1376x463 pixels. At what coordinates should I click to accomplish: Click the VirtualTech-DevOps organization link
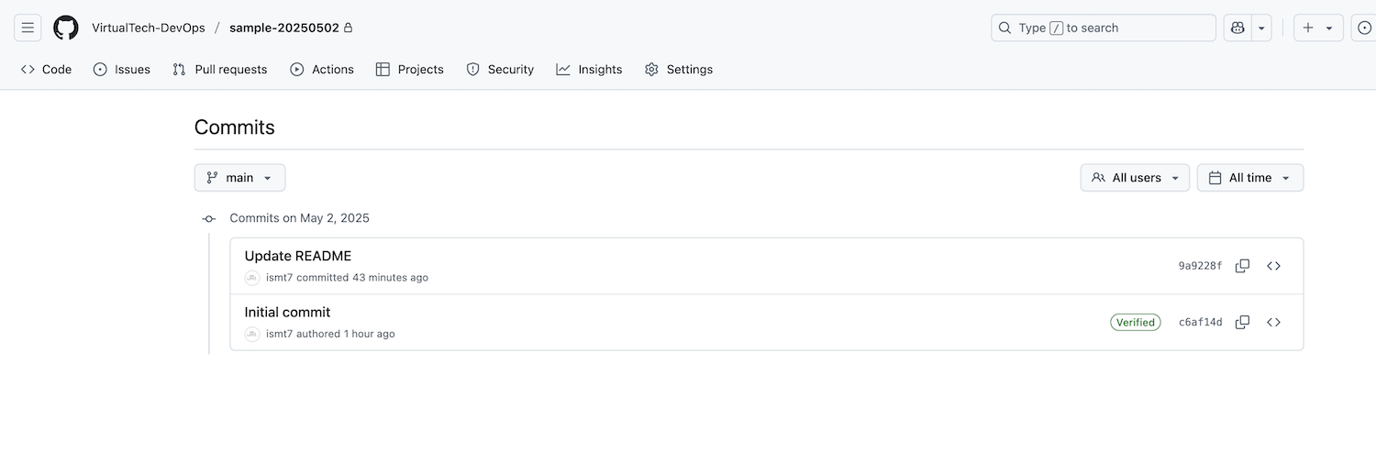click(149, 28)
